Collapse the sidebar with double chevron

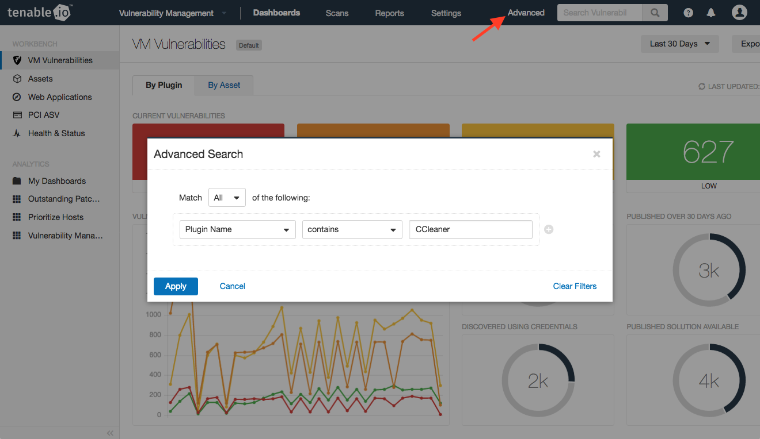click(110, 433)
